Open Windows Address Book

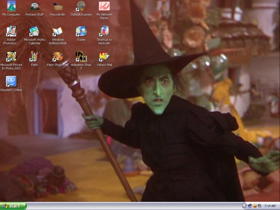58,35
